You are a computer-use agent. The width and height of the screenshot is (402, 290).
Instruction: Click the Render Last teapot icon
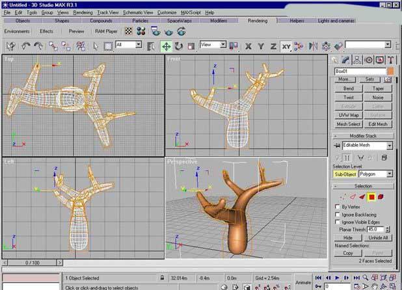click(x=181, y=31)
